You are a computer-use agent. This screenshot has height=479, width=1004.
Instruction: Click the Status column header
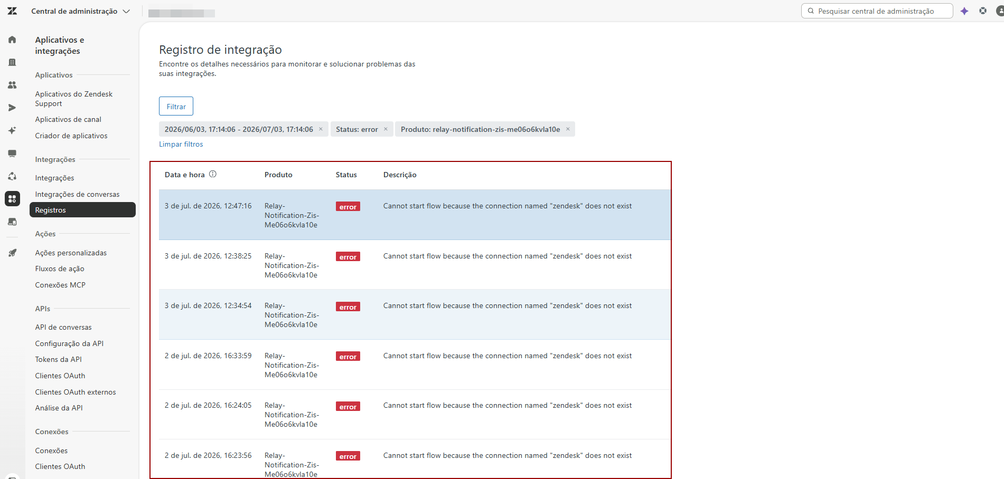tap(346, 175)
